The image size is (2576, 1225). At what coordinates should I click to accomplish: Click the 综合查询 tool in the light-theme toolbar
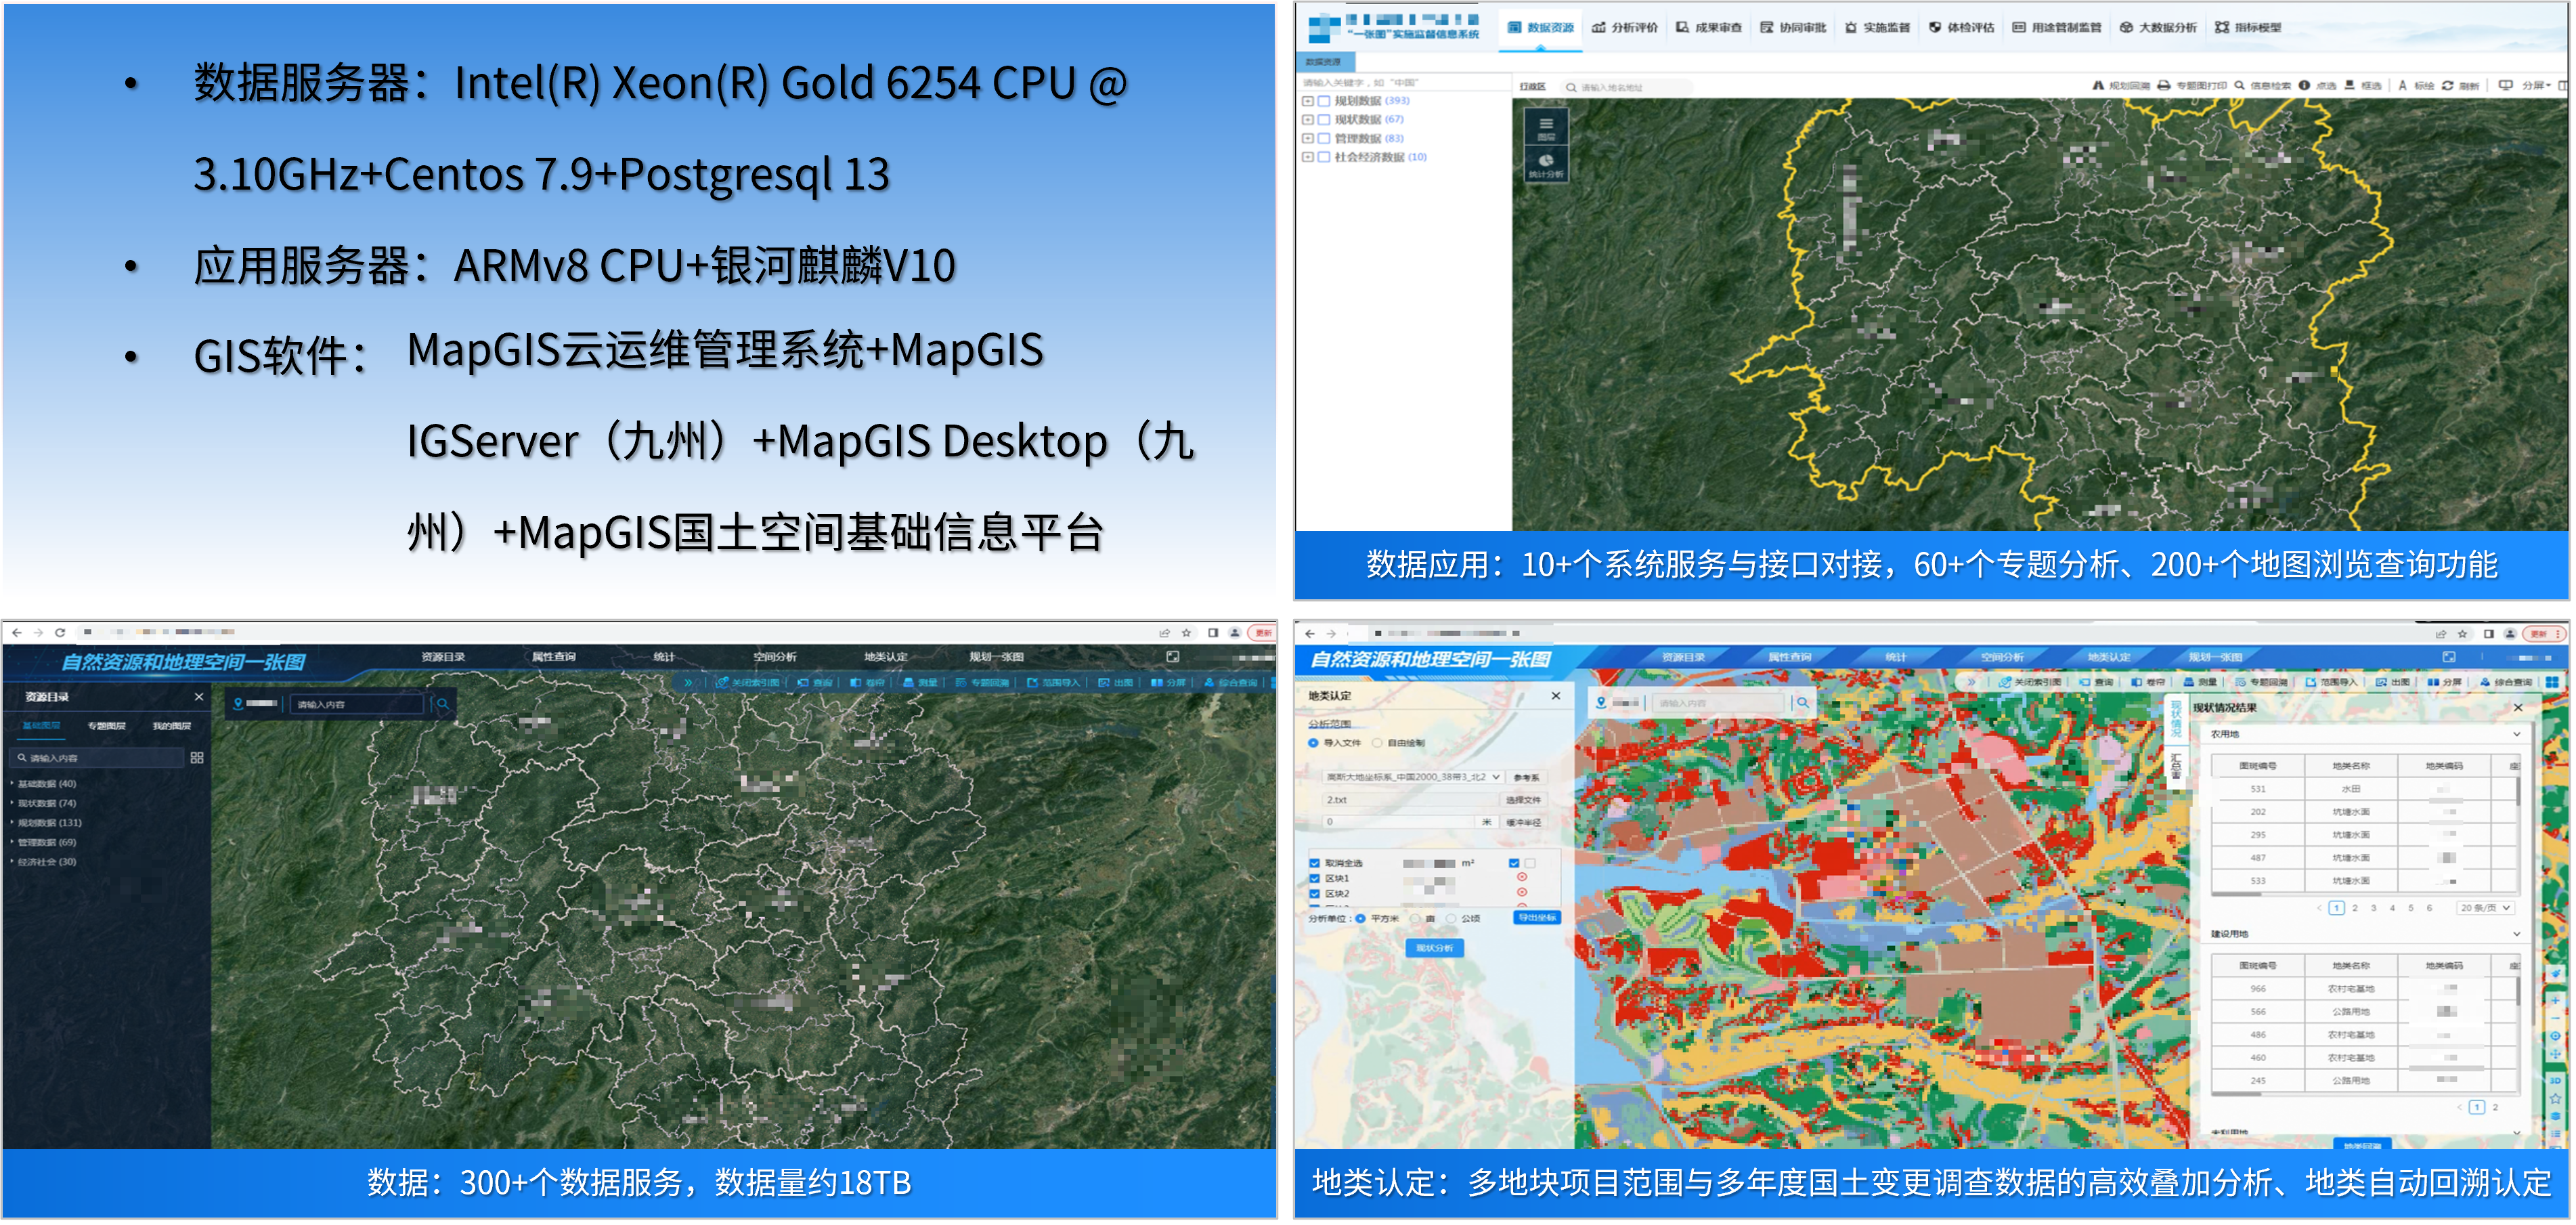click(x=2506, y=682)
